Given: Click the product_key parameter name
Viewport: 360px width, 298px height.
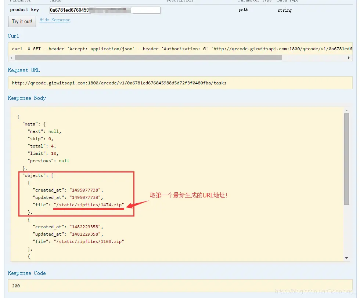Looking at the screenshot, I should (x=25, y=10).
